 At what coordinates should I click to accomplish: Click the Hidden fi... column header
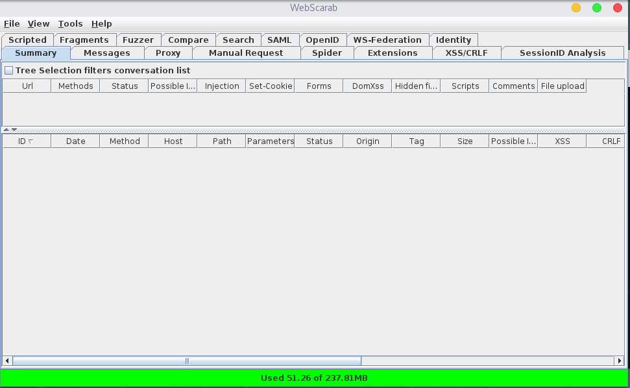417,86
